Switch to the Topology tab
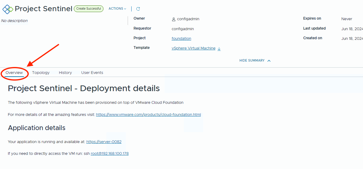The height and width of the screenshot is (169, 363). point(41,73)
